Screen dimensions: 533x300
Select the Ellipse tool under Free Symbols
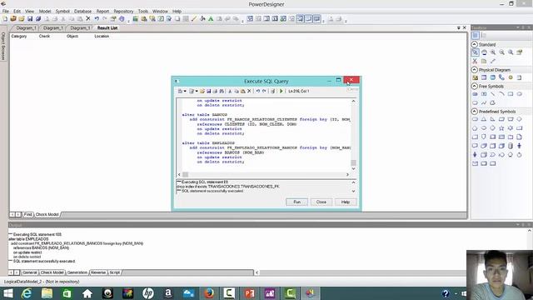520,94
